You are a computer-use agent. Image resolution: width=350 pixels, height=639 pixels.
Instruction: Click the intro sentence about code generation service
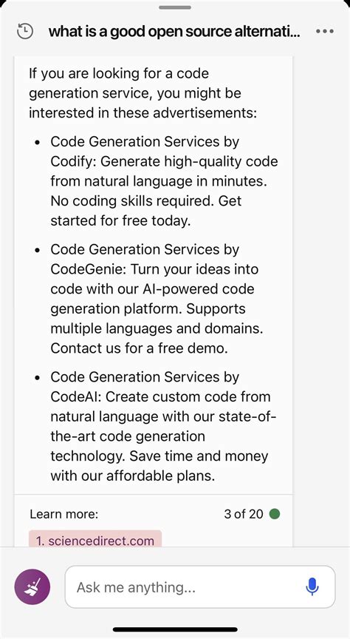(143, 93)
